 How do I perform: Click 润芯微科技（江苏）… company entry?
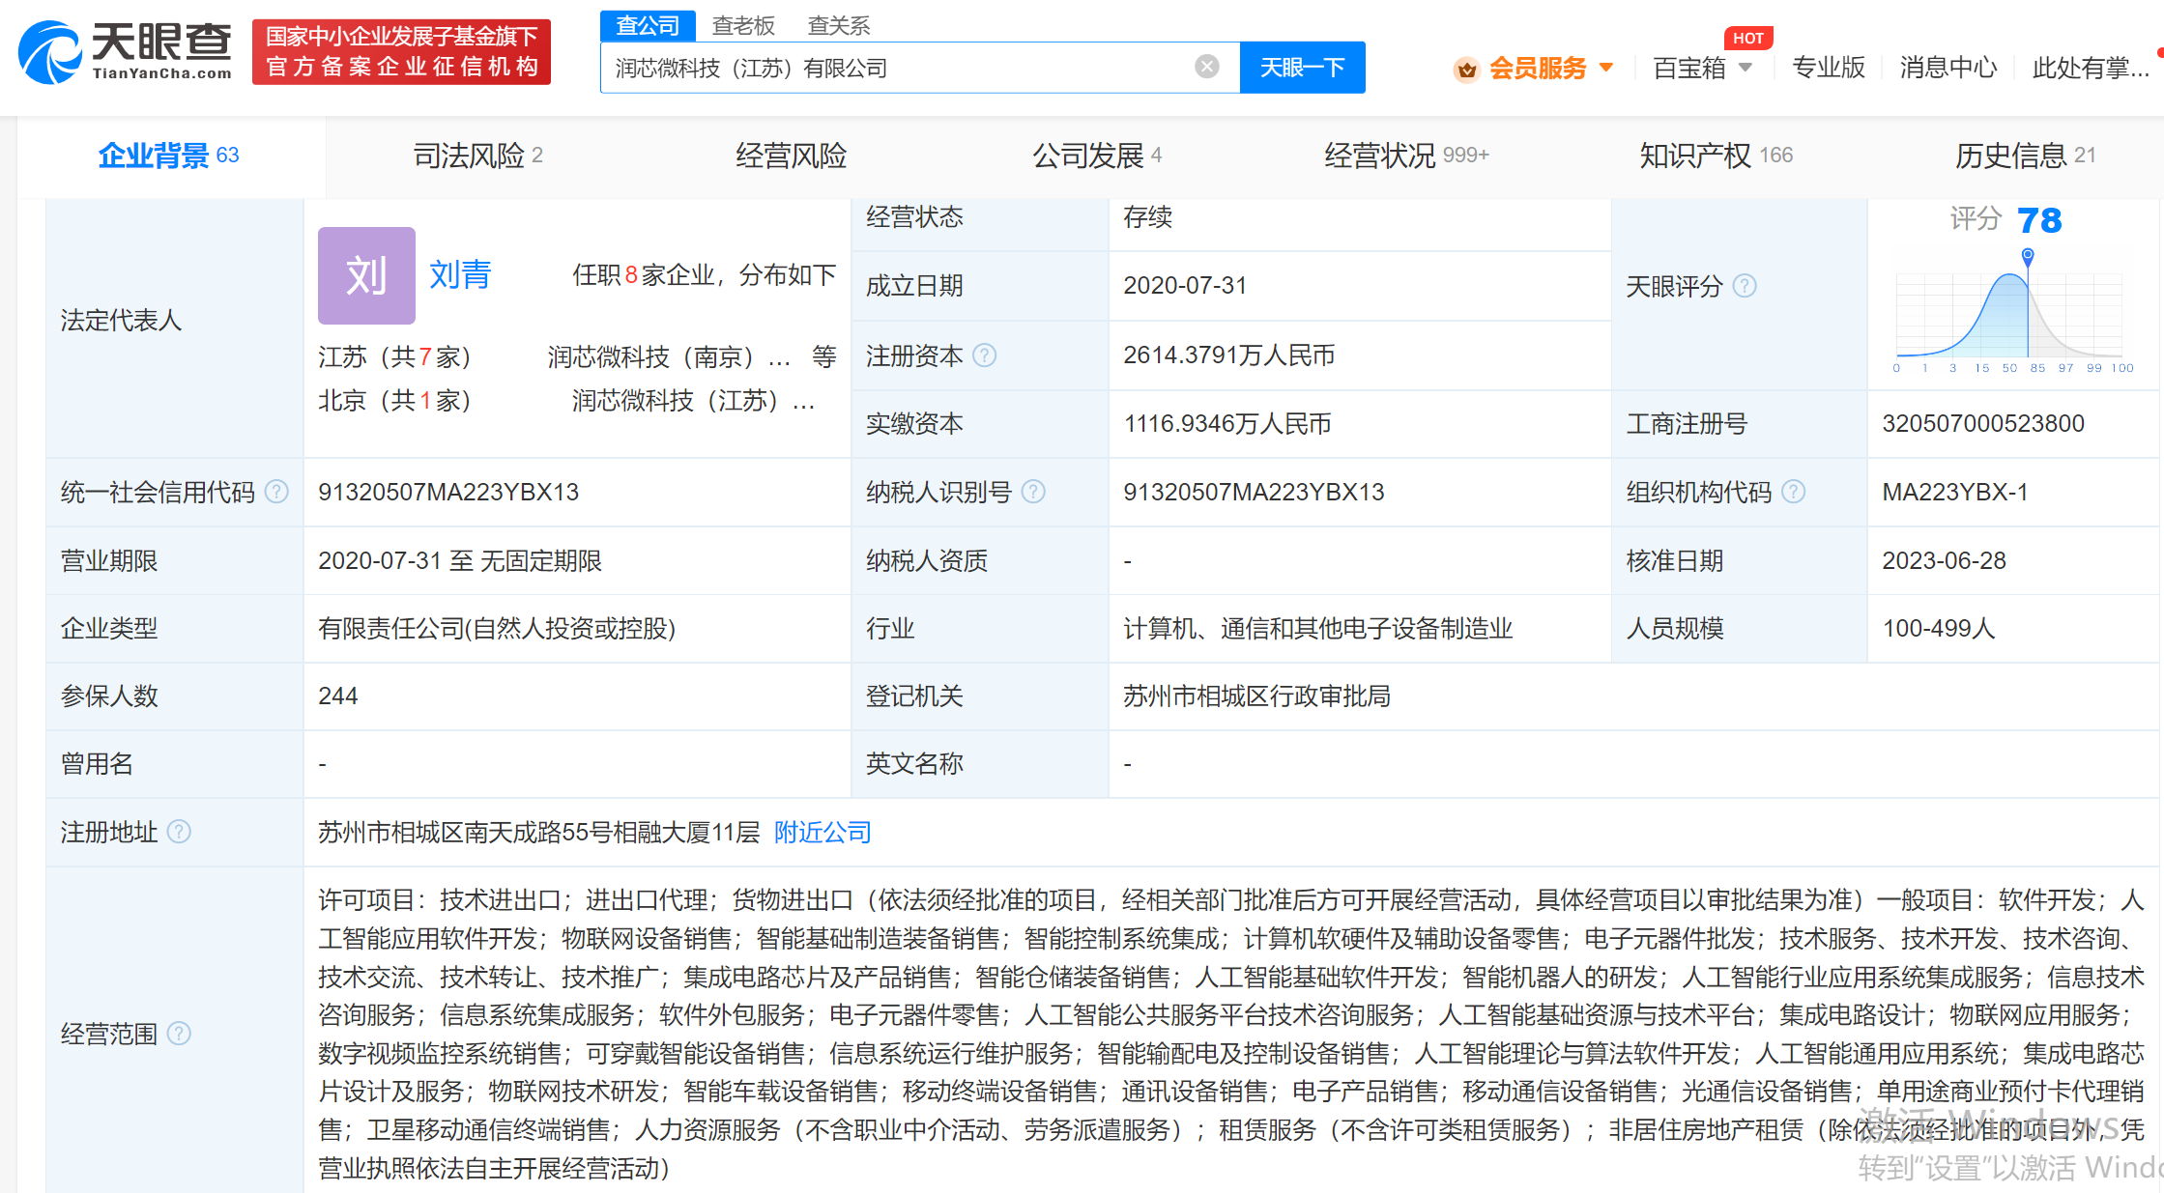[693, 401]
